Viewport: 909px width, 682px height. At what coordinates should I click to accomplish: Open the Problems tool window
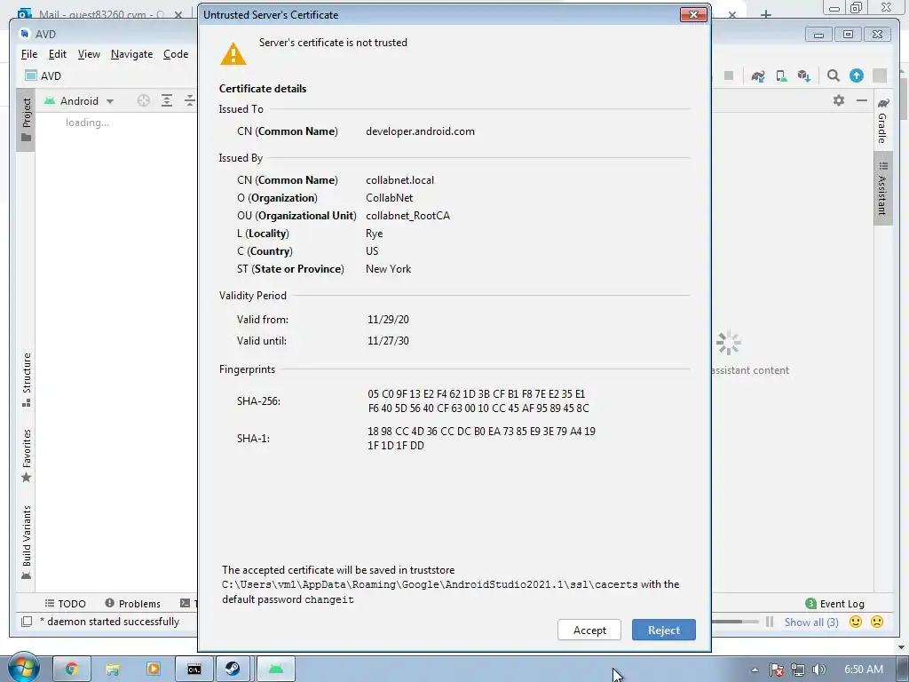[132, 604]
